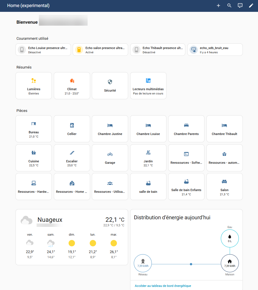Image resolution: width=258 pixels, height=290 pixels.
Task: Open the Climat summary card
Action: (72, 86)
